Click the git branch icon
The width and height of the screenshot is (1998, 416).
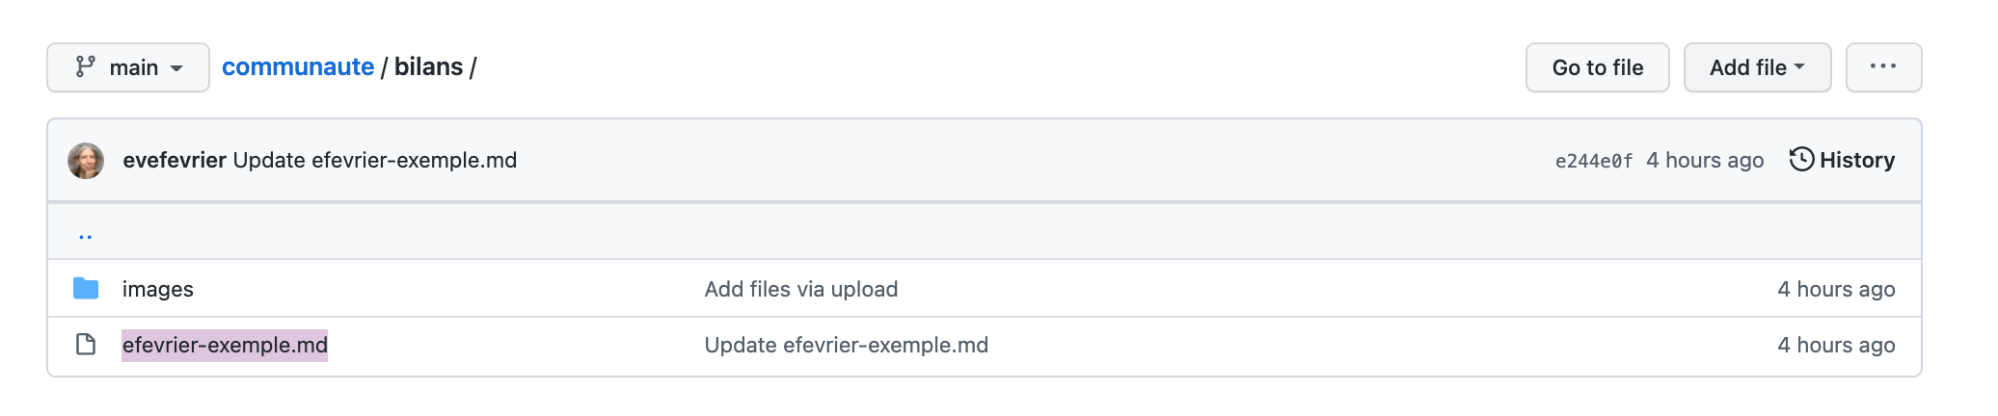[x=86, y=66]
